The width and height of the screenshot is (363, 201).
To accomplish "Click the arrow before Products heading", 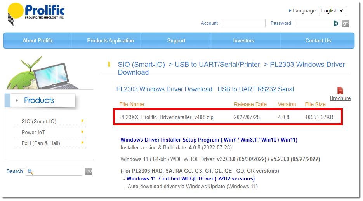I will click(x=17, y=100).
